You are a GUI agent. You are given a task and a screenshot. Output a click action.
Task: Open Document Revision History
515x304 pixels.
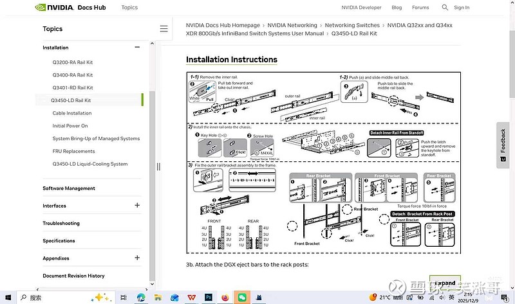tap(73, 276)
